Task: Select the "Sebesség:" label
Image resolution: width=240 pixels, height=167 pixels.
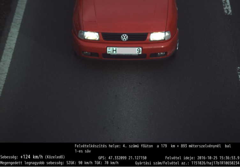Action: pos(9,157)
